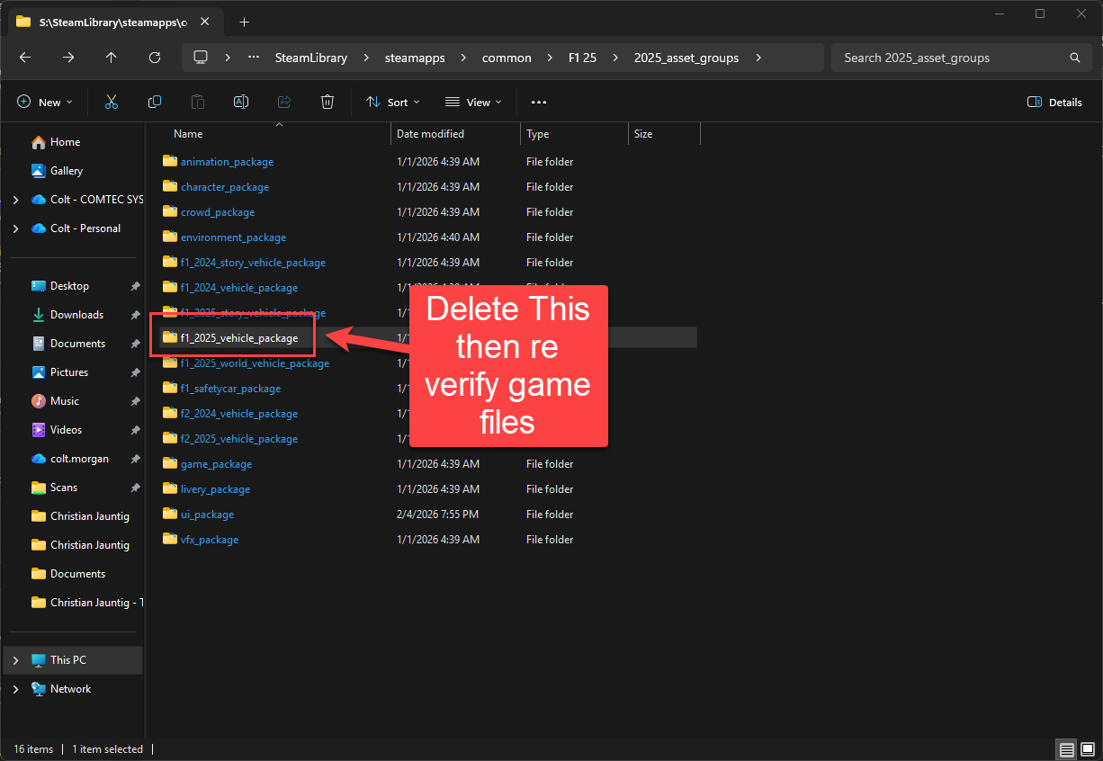
Task: Navigate back with the back arrow
Action: click(25, 58)
